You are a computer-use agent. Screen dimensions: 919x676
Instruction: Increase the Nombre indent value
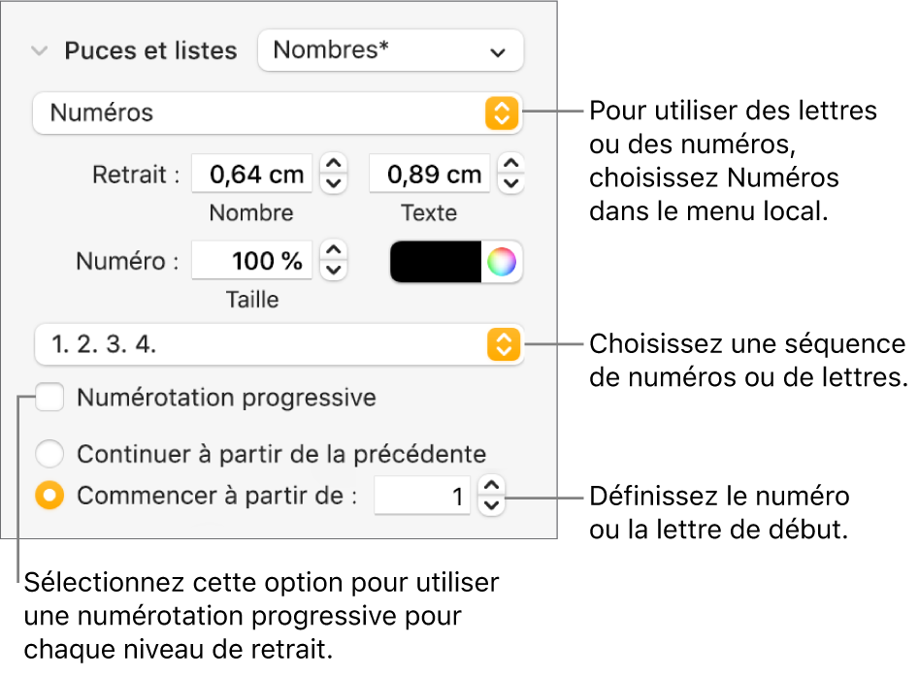pos(334,164)
